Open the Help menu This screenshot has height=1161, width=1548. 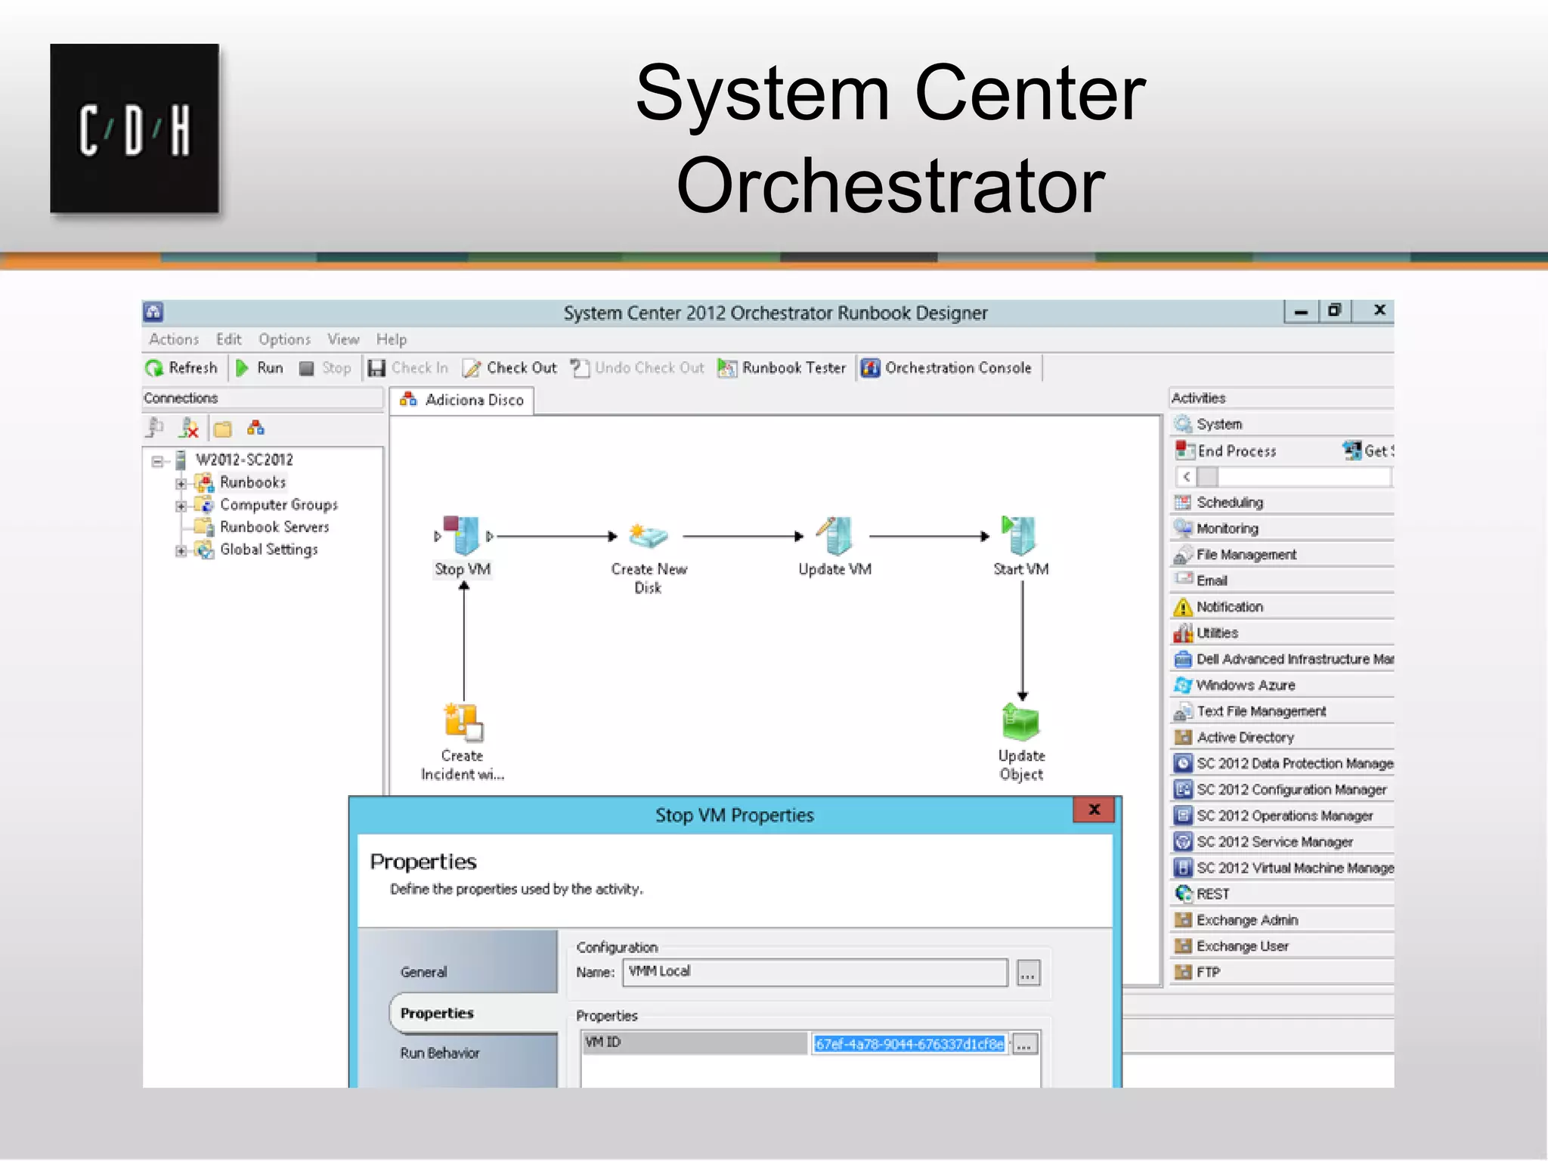coord(392,340)
